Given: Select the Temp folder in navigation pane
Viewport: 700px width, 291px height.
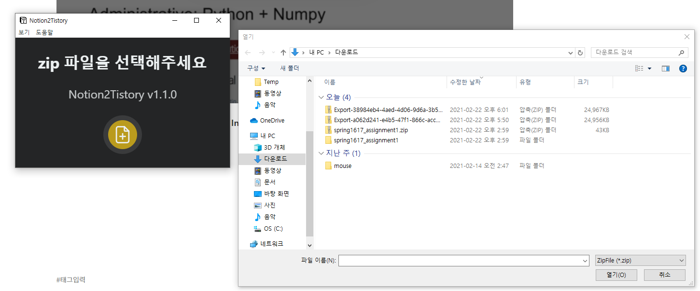Looking at the screenshot, I should pyautogui.click(x=272, y=82).
